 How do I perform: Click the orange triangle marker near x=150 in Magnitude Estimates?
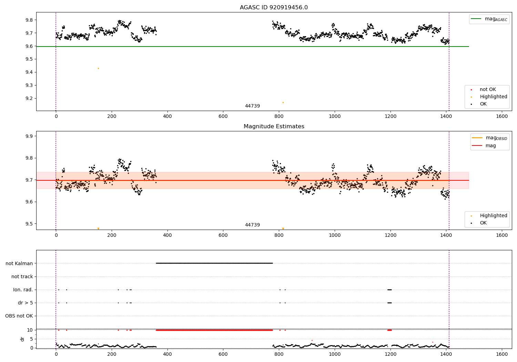tap(98, 229)
